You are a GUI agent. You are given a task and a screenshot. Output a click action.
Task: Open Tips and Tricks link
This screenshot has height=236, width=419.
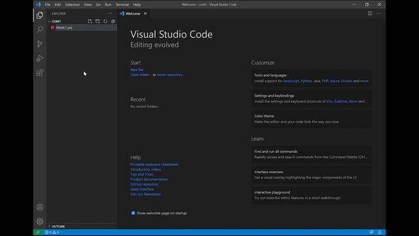(141, 174)
